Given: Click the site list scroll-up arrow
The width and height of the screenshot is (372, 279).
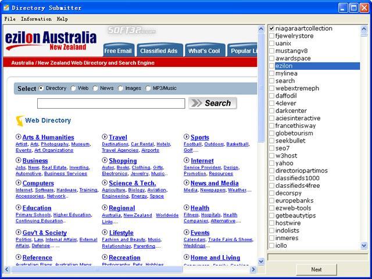Looking at the screenshot, I should tap(364, 29).
